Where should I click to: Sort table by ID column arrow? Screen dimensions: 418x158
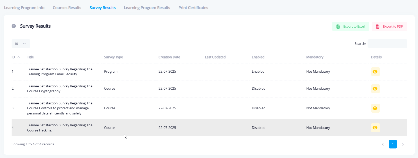(x=19, y=57)
